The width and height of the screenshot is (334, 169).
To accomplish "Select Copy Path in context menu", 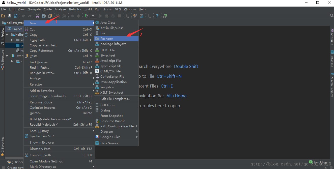I will (60, 40).
